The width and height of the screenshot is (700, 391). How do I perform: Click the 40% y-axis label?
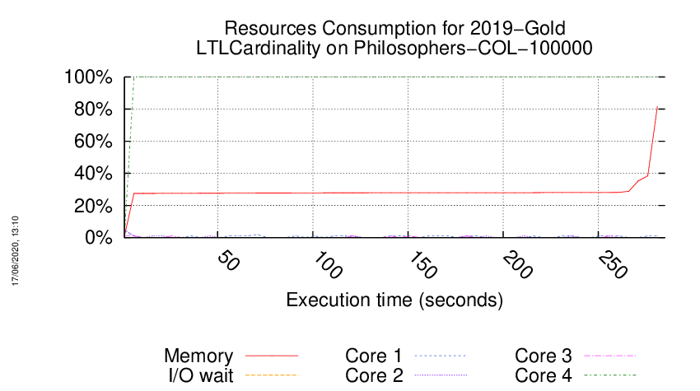click(x=93, y=173)
